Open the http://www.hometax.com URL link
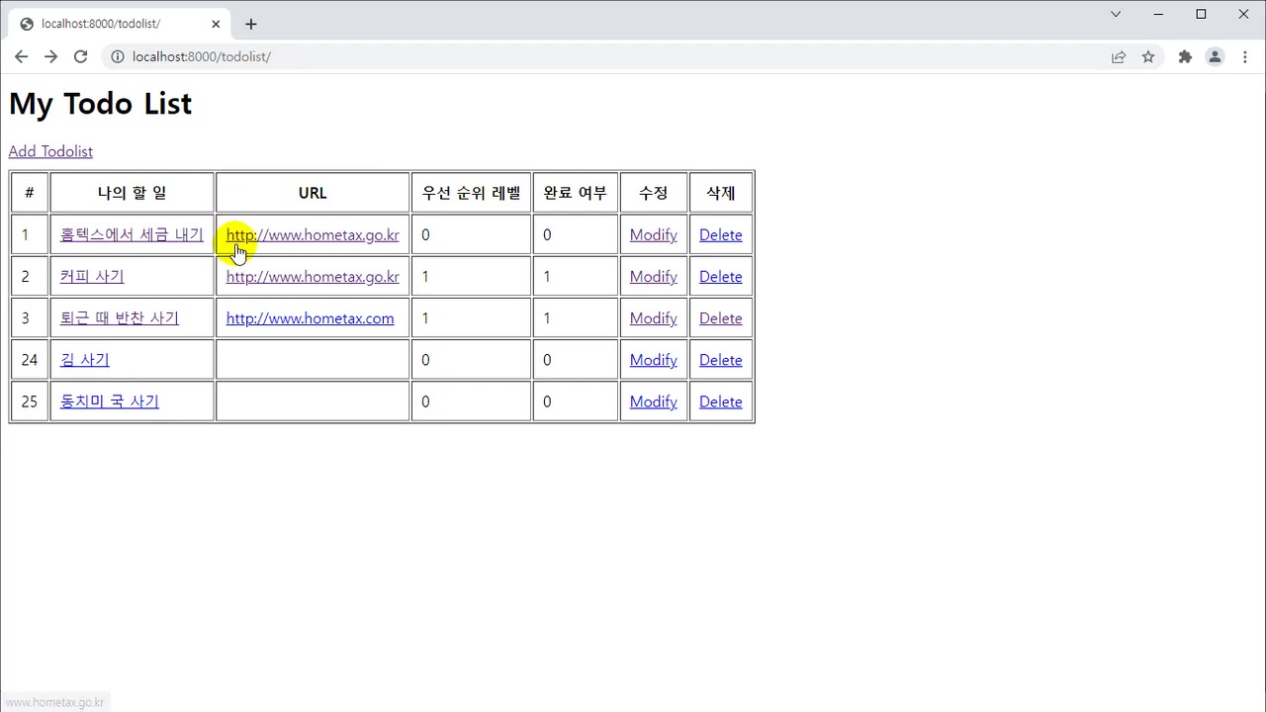This screenshot has width=1266, height=712. 310,318
